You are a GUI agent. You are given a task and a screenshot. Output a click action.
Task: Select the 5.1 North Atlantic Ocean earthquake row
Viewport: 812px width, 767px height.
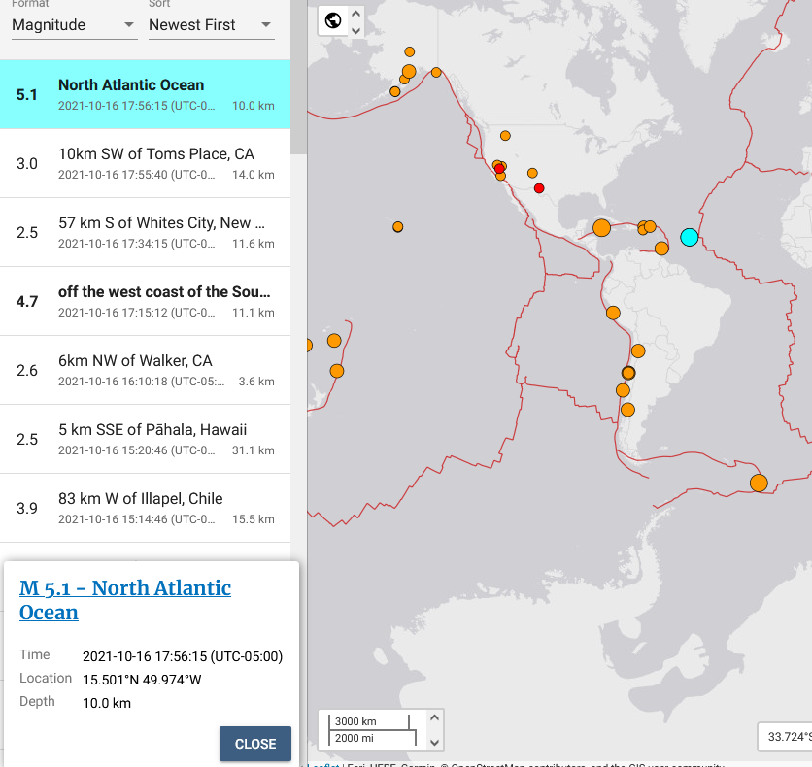tap(145, 94)
